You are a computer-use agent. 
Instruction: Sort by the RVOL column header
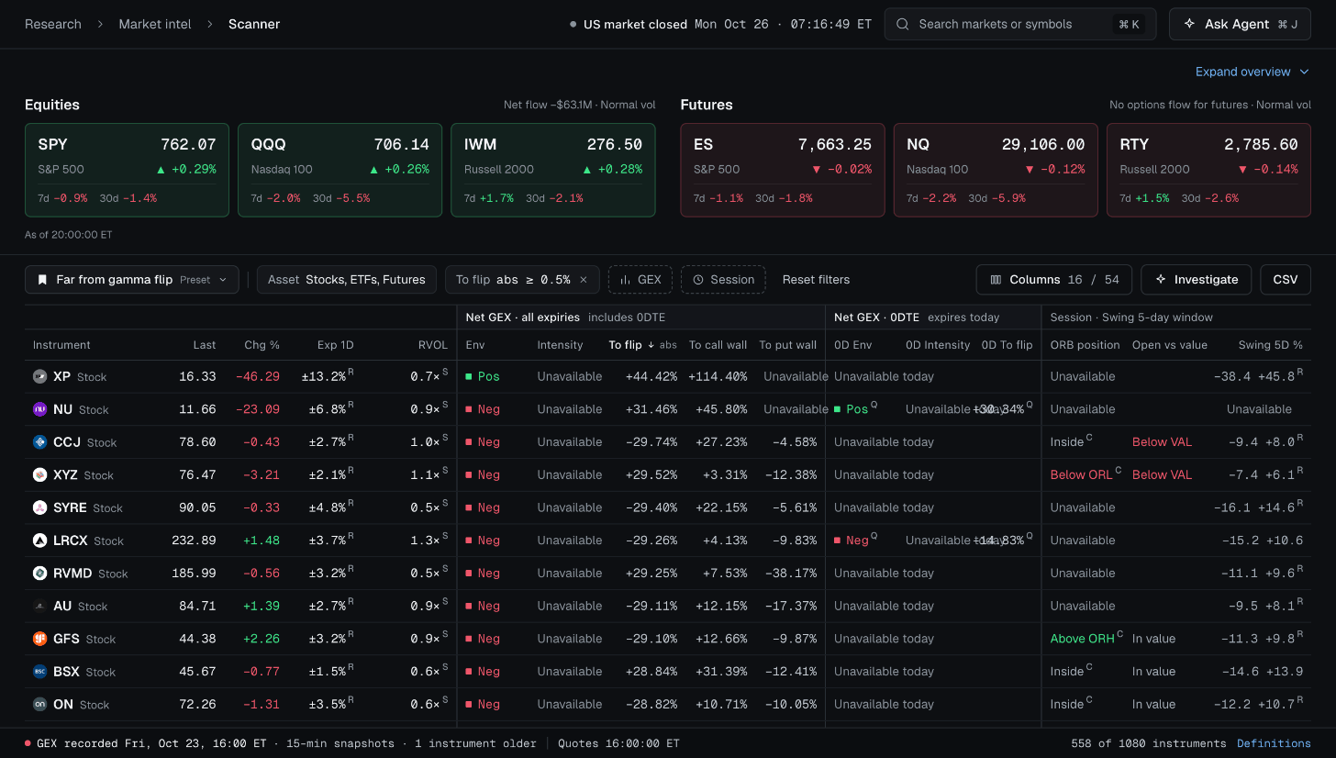click(x=432, y=345)
